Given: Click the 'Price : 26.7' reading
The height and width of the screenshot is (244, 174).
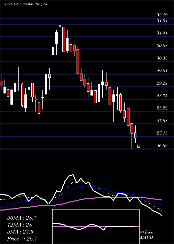Looking at the screenshot, I should click(x=22, y=239).
